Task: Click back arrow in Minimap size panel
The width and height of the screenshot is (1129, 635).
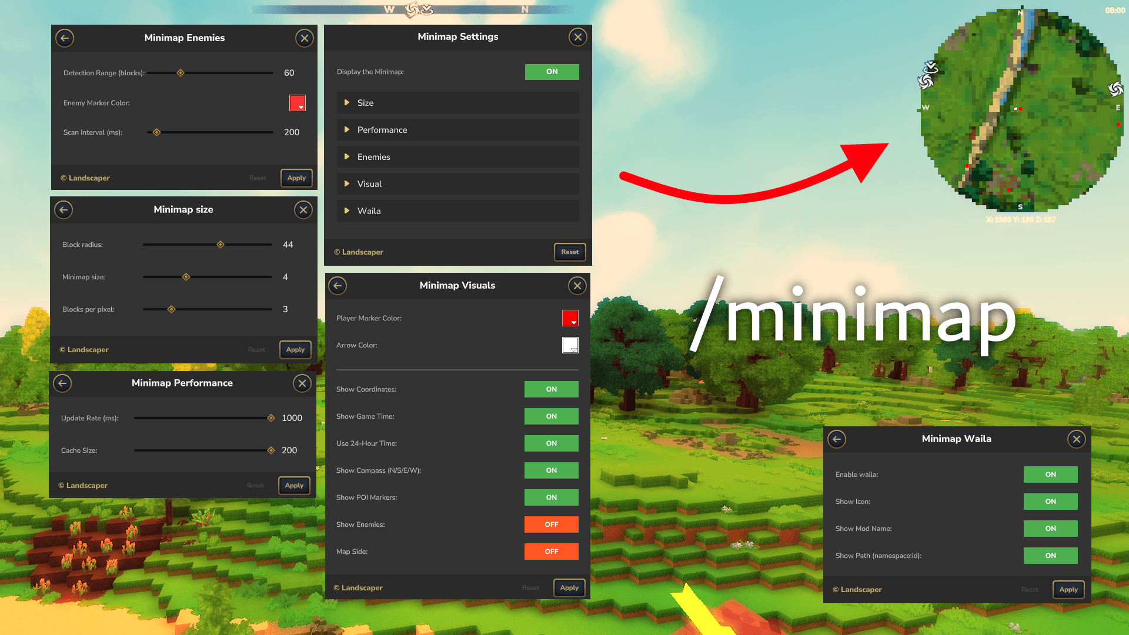Action: (64, 210)
